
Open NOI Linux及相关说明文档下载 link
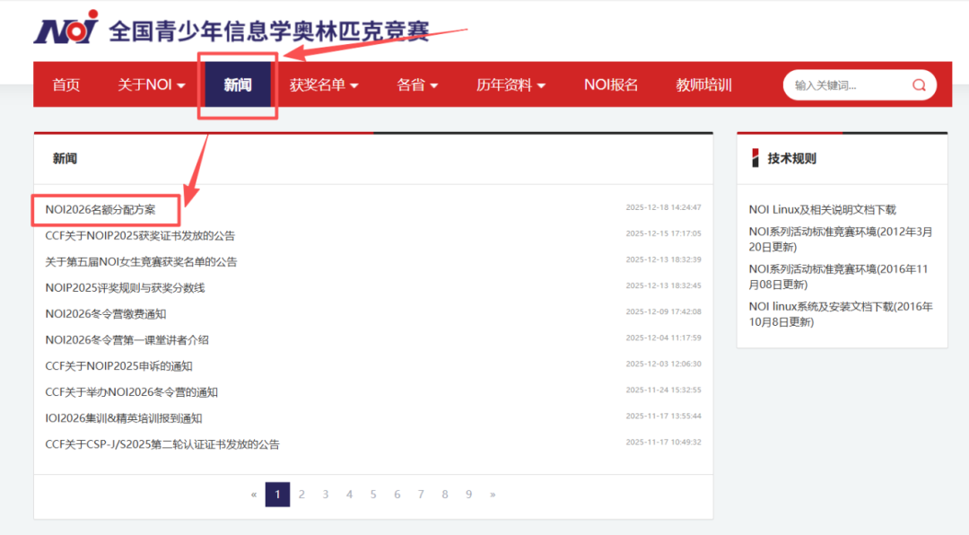822,210
